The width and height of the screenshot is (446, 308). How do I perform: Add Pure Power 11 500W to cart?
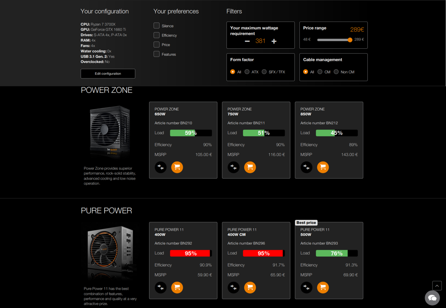coord(323,287)
